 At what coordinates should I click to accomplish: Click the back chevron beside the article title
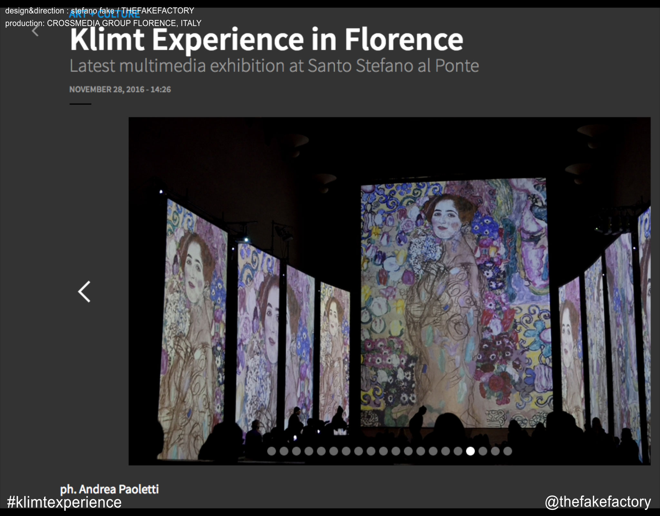pyautogui.click(x=35, y=31)
